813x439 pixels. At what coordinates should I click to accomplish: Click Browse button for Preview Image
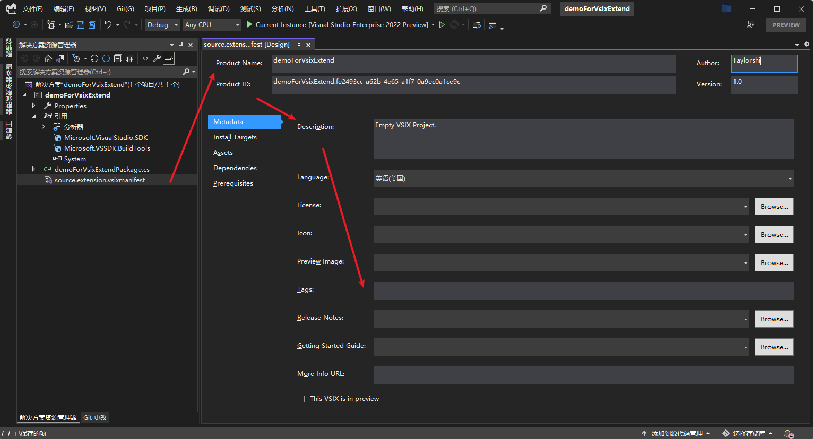774,263
